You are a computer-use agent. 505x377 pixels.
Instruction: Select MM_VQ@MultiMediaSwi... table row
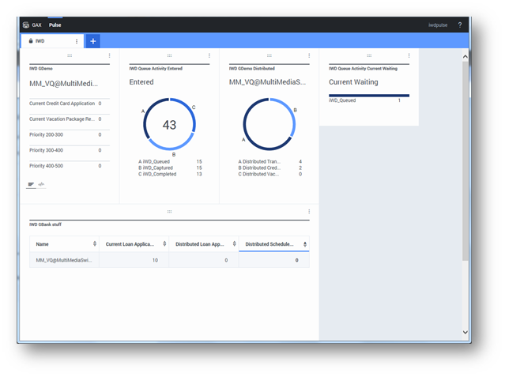[x=64, y=260]
